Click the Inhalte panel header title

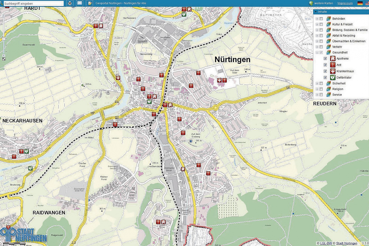click(322, 12)
